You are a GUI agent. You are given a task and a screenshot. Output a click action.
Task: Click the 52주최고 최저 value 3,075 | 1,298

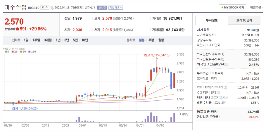point(250,79)
